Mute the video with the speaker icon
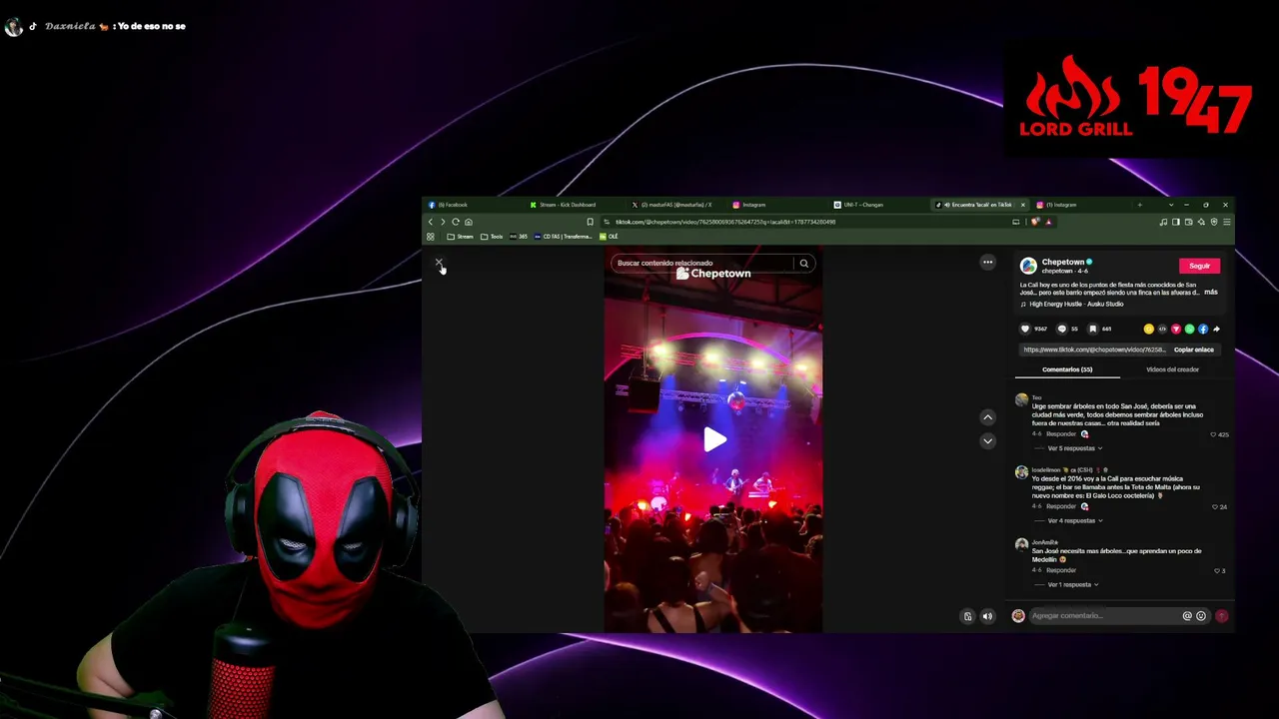The image size is (1279, 719). click(987, 616)
